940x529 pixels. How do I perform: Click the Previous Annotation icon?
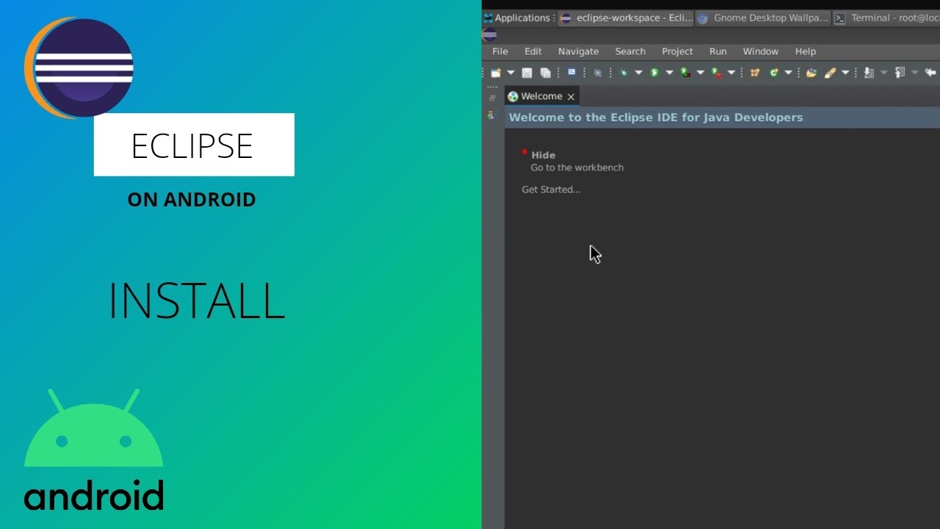pyautogui.click(x=900, y=73)
